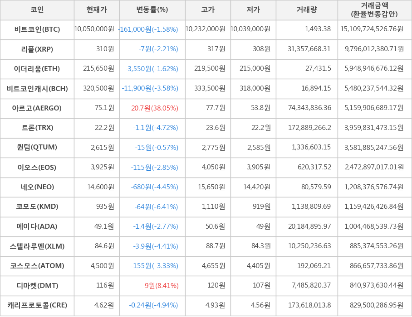Click Bitcoin's current price 10,050,000원 cell
412x317 pixels.
[x=94, y=29]
